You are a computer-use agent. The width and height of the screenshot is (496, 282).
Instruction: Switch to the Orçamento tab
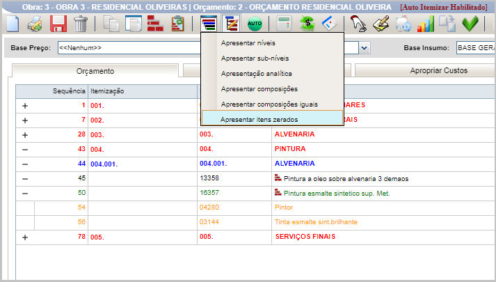[x=95, y=71]
